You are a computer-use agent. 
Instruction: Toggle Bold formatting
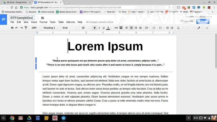coord(95,28)
